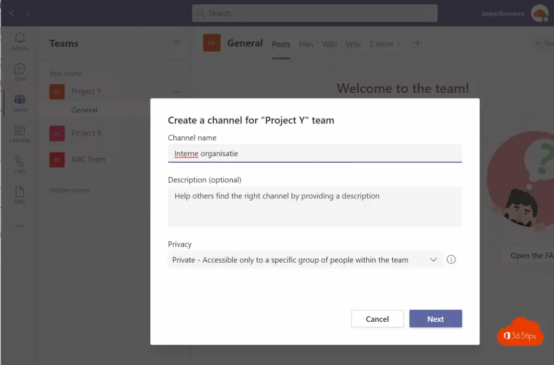The image size is (554, 365).
Task: Click the Project Y team avatar
Action: pos(57,92)
